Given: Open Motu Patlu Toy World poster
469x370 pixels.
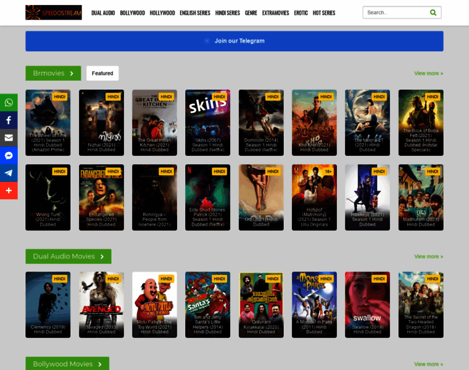Looking at the screenshot, I should coord(155,305).
